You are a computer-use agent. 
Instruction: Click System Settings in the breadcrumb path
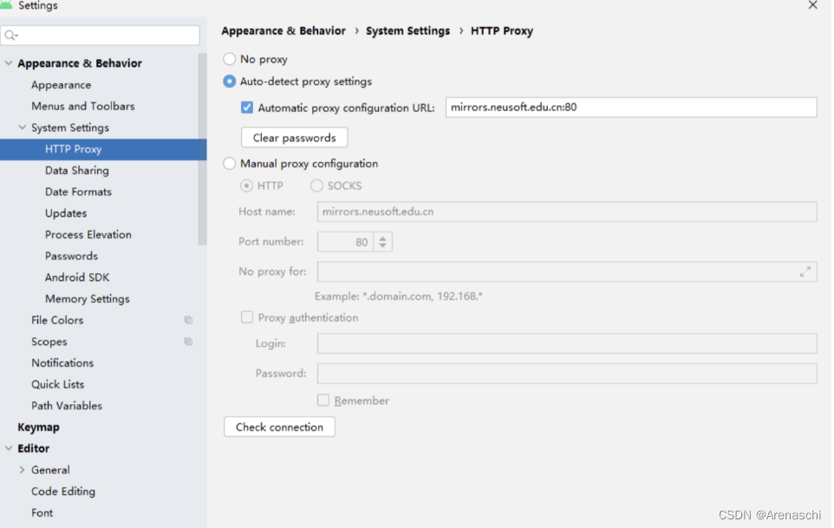[x=407, y=30]
